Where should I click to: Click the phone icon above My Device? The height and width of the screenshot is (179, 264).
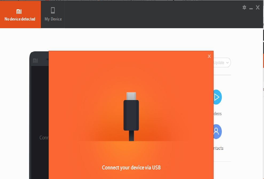coord(53,10)
